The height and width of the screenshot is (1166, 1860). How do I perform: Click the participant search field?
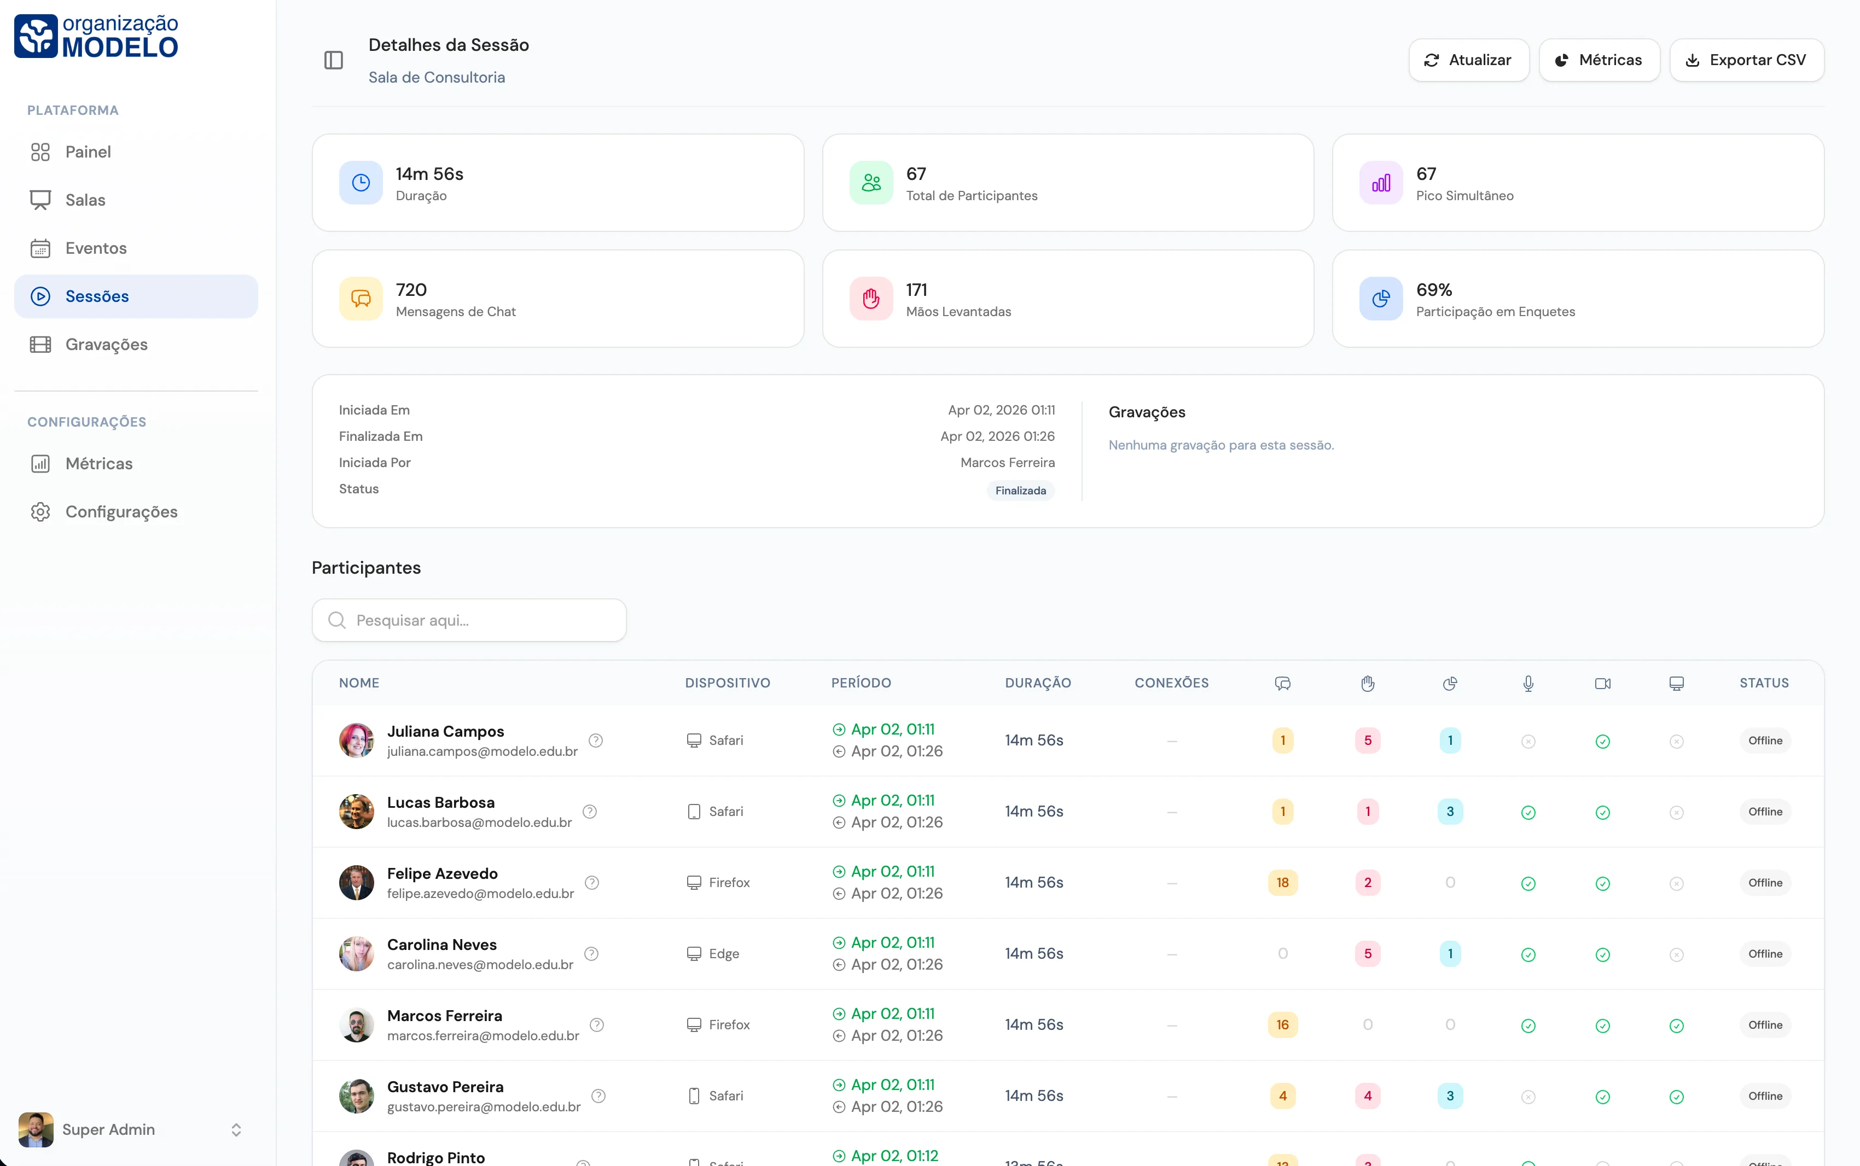469,620
